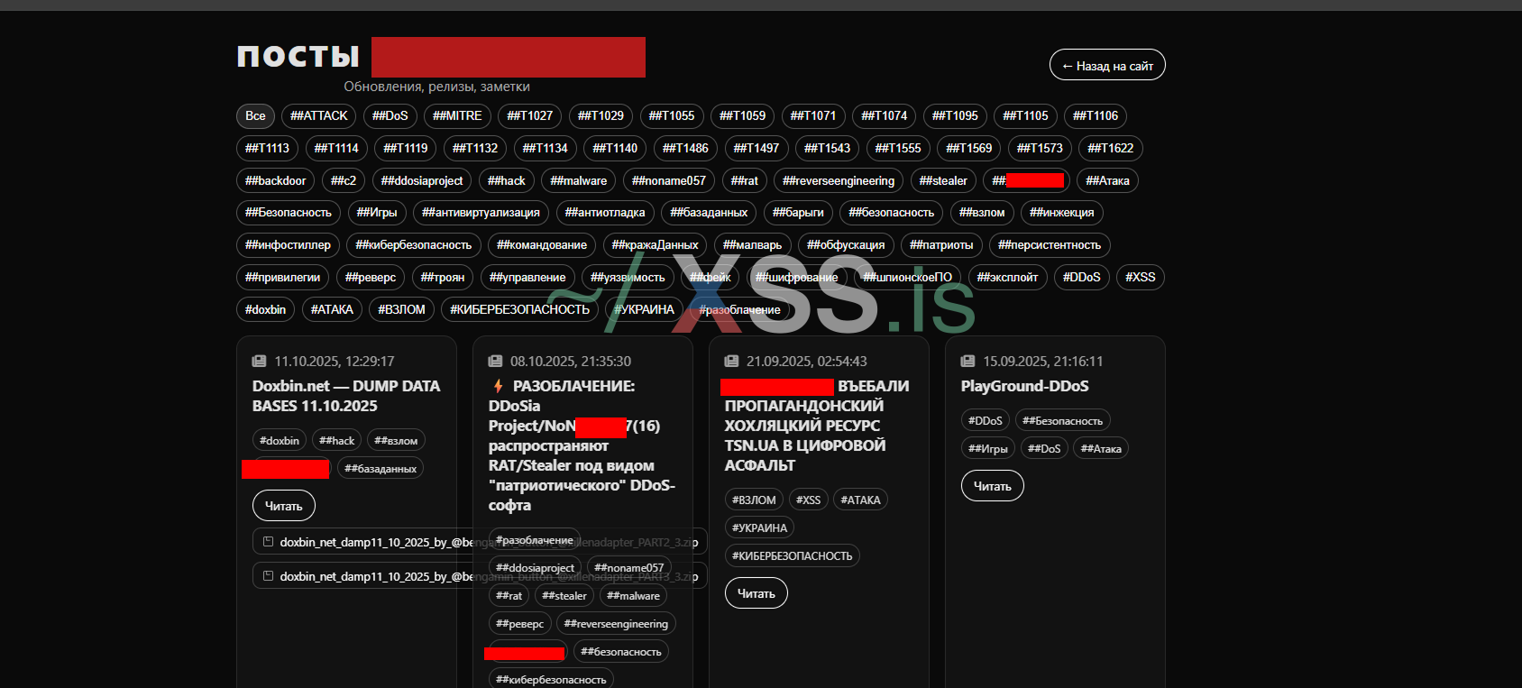1522x688 pixels.
Task: Select the ##инфостиллер filter tag
Action: [288, 244]
